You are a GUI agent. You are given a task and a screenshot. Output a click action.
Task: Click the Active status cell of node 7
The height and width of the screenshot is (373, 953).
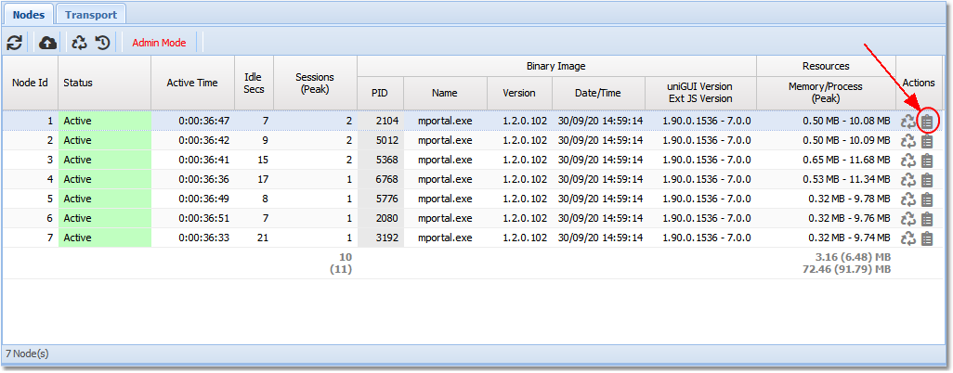tap(104, 238)
